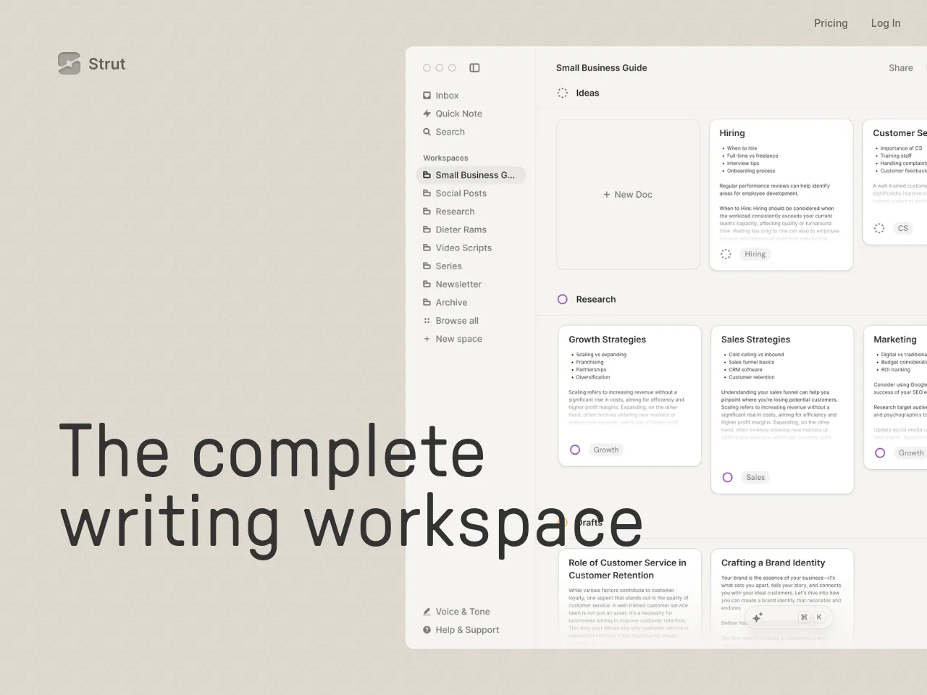This screenshot has width=927, height=695.
Task: Toggle dashed status circle on Hiring card
Action: click(x=726, y=254)
